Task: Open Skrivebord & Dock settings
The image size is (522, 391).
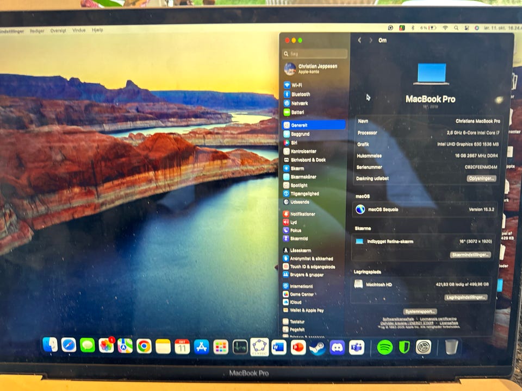Action: coord(304,160)
